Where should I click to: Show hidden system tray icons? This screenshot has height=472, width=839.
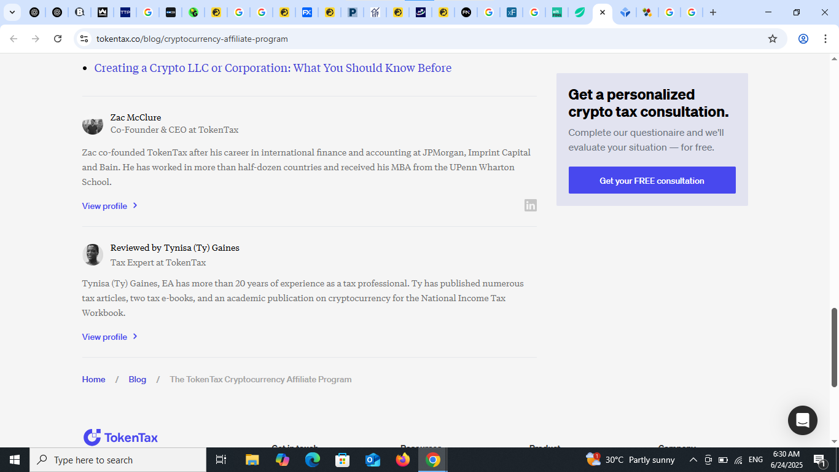[693, 460]
